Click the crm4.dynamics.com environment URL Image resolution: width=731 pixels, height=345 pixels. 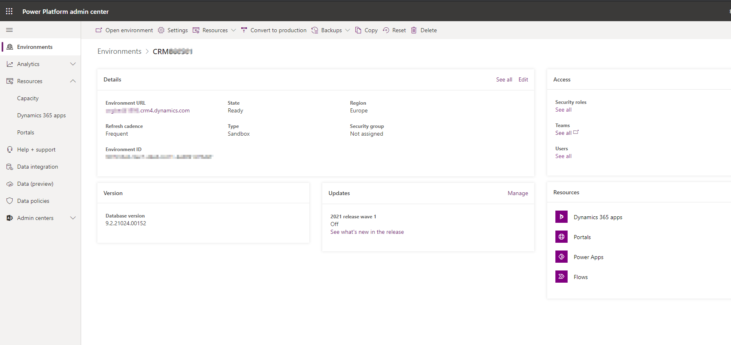pos(148,110)
